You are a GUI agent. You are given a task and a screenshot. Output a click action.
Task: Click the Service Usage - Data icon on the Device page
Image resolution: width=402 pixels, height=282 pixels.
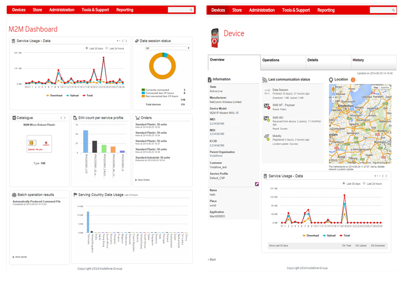tap(265, 176)
